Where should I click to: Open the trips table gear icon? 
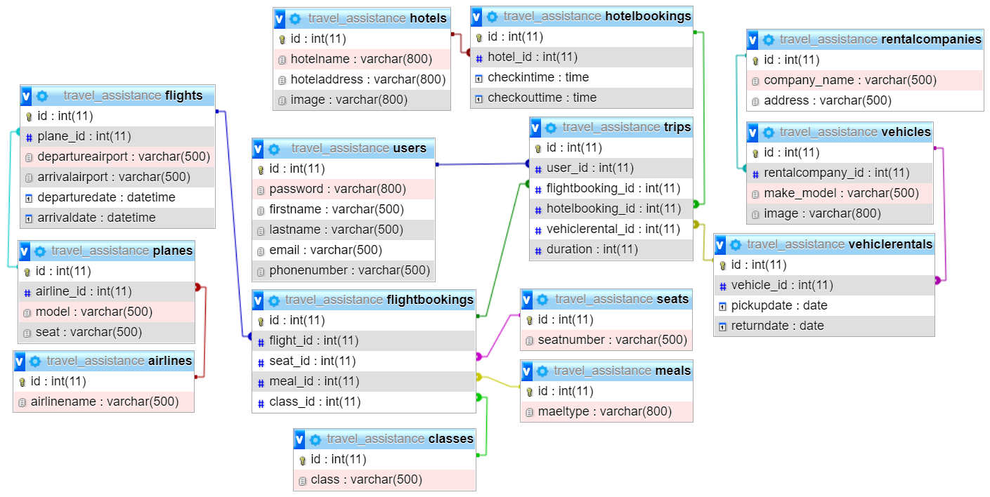[551, 128]
